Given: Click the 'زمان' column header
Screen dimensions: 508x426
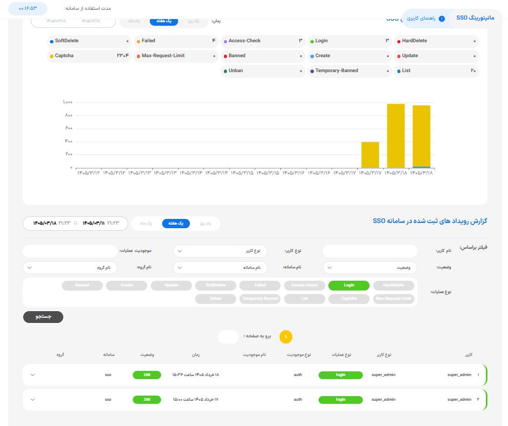Looking at the screenshot, I should [196, 355].
